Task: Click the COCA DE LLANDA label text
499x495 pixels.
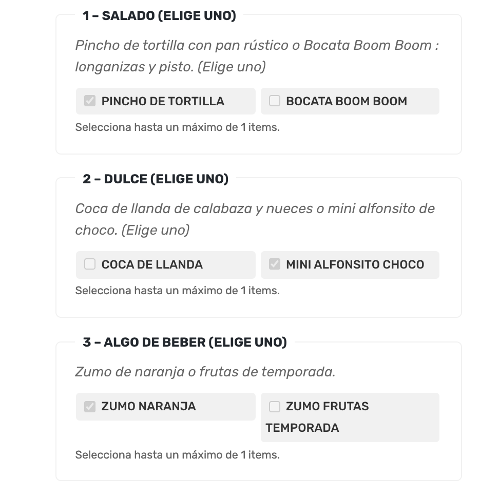Action: [152, 264]
